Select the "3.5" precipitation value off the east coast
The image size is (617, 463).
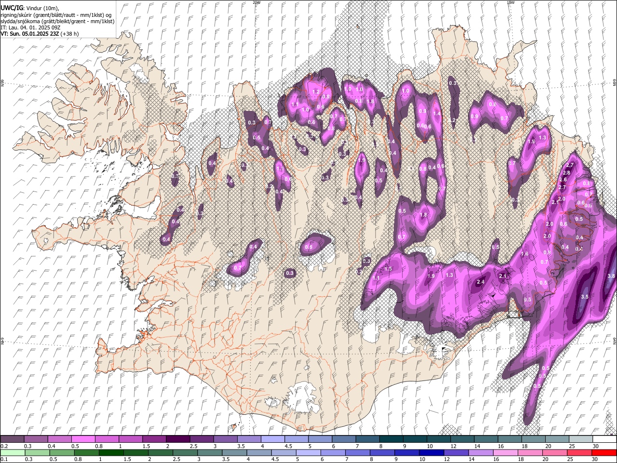[x=585, y=297]
